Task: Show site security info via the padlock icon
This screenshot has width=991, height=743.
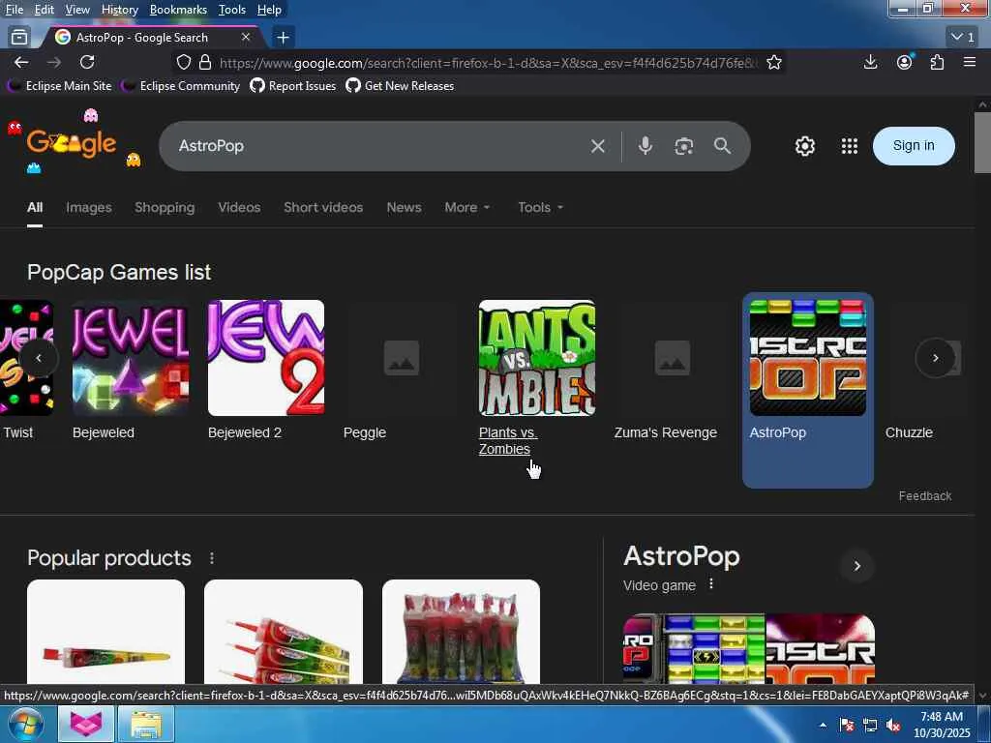Action: (205, 62)
